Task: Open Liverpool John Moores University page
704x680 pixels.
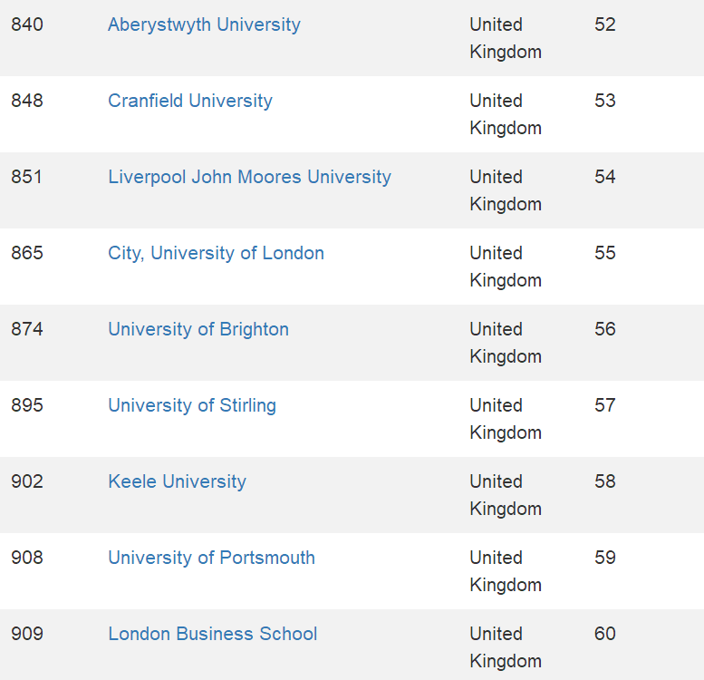Action: pos(249,177)
